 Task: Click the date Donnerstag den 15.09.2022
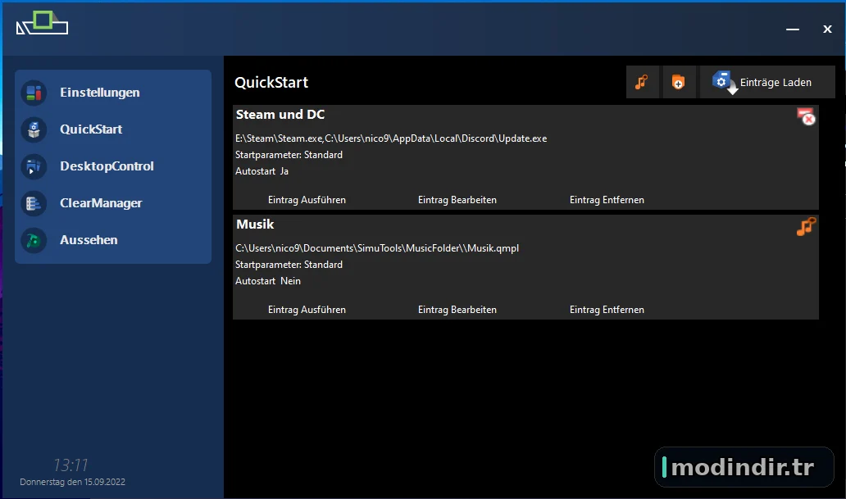coord(72,482)
